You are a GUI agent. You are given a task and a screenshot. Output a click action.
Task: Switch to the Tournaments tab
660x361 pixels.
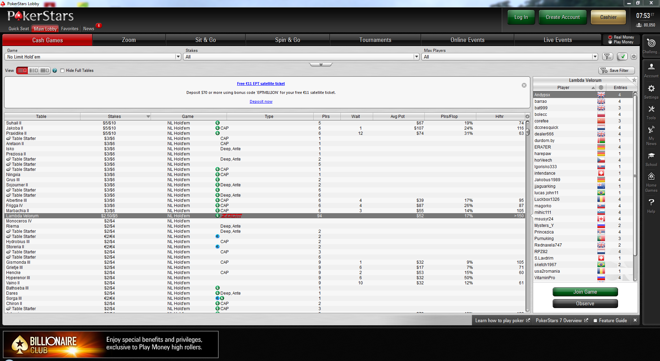[x=375, y=40]
